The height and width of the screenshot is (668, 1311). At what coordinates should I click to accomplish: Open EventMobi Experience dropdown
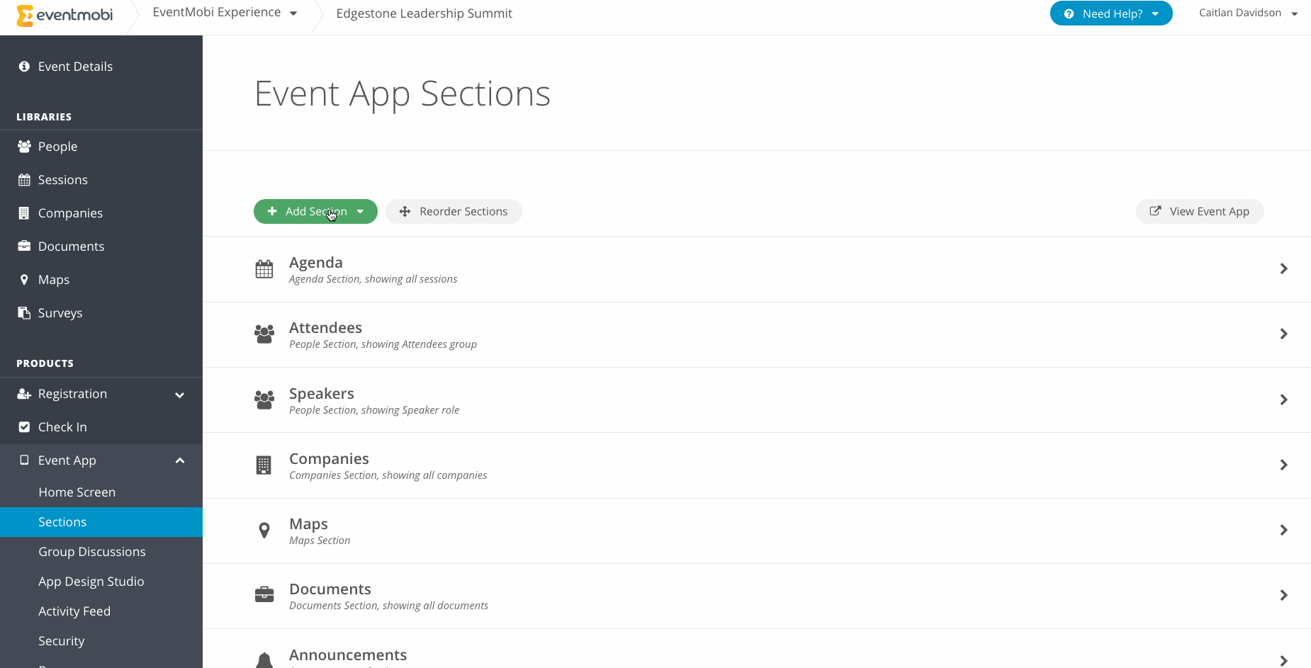225,13
